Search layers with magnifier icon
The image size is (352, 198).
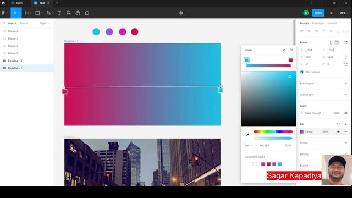pyautogui.click(x=4, y=23)
